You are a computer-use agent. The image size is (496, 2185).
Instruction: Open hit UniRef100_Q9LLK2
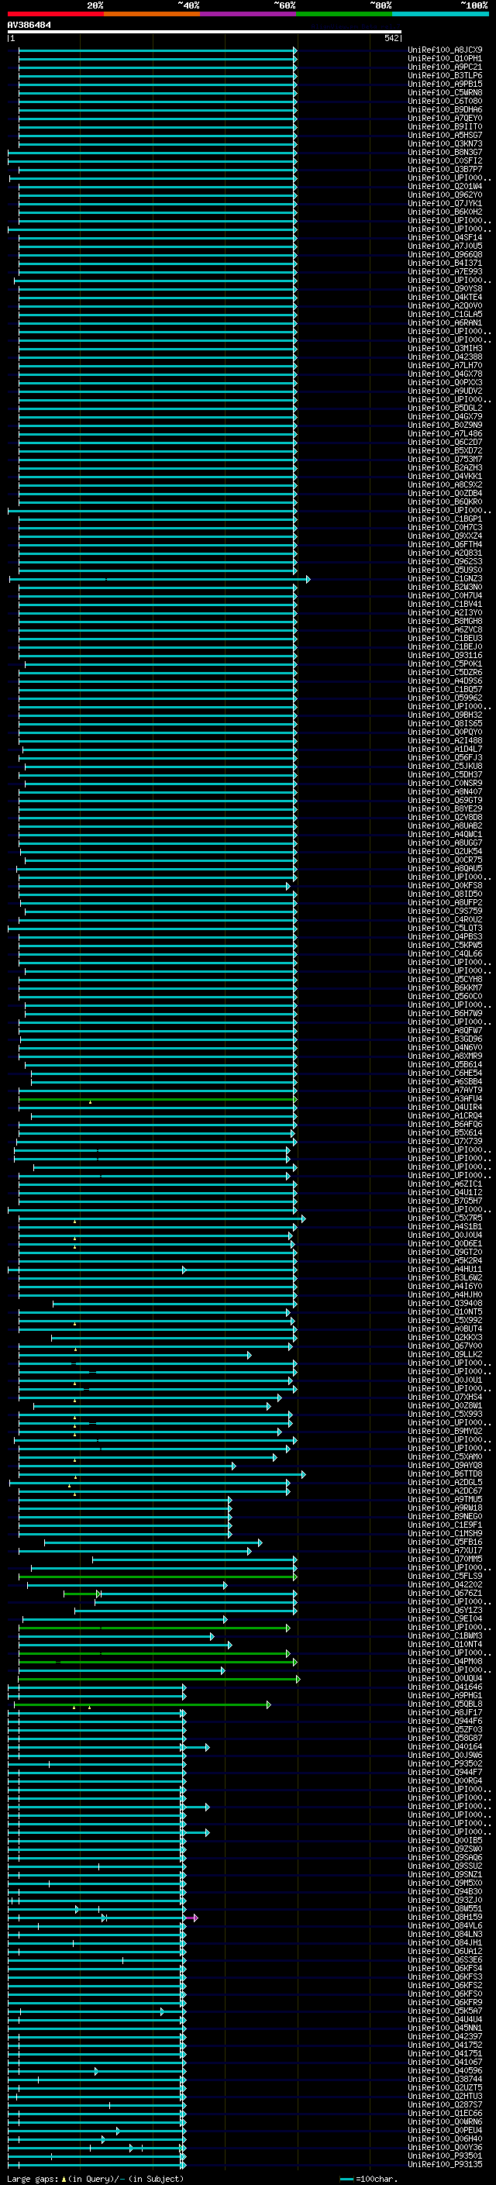point(445,1355)
